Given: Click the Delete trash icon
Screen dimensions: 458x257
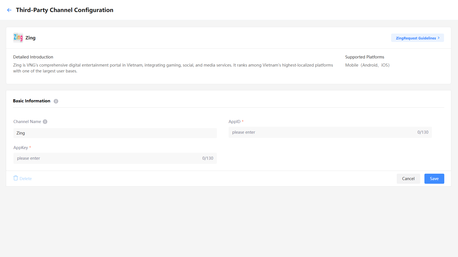Looking at the screenshot, I should 16,178.
